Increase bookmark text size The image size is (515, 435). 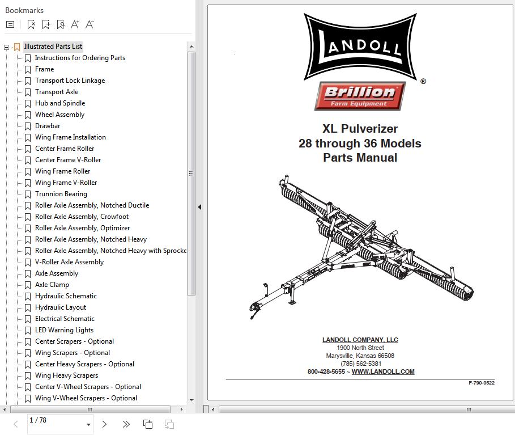75,24
